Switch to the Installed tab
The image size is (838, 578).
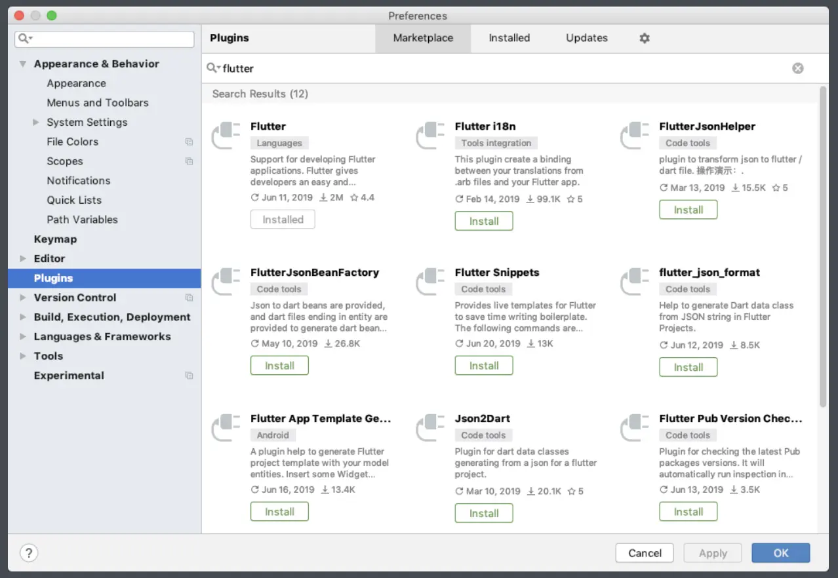509,38
